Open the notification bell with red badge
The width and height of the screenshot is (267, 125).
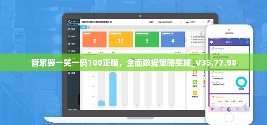[x=208, y=22]
